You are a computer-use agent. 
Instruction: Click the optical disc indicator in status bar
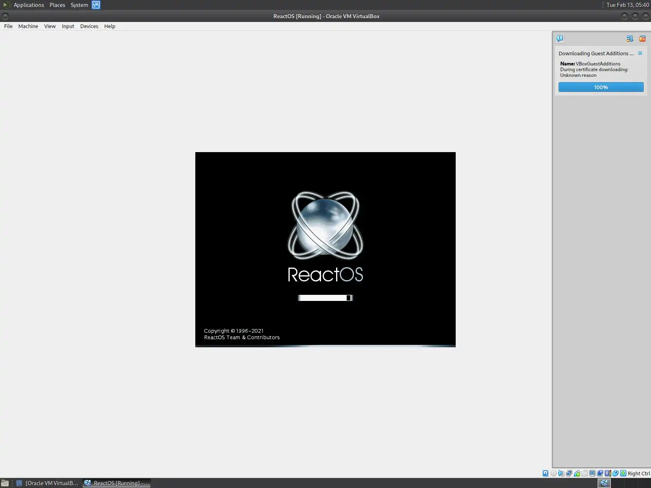point(553,473)
